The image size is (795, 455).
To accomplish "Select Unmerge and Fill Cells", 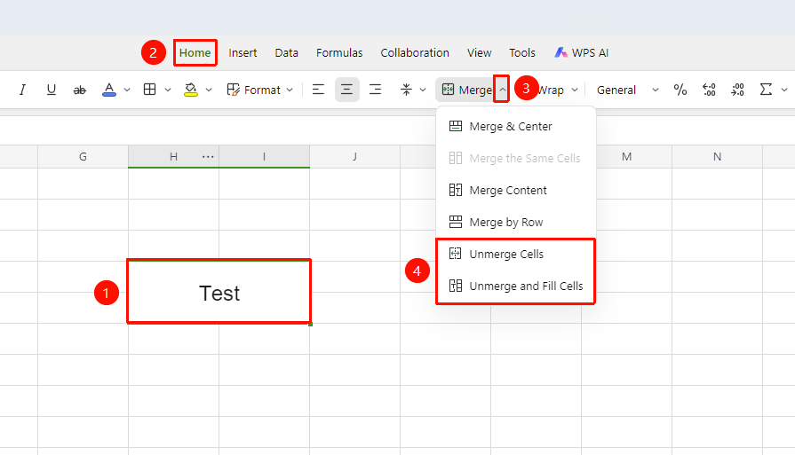I will tap(515, 286).
